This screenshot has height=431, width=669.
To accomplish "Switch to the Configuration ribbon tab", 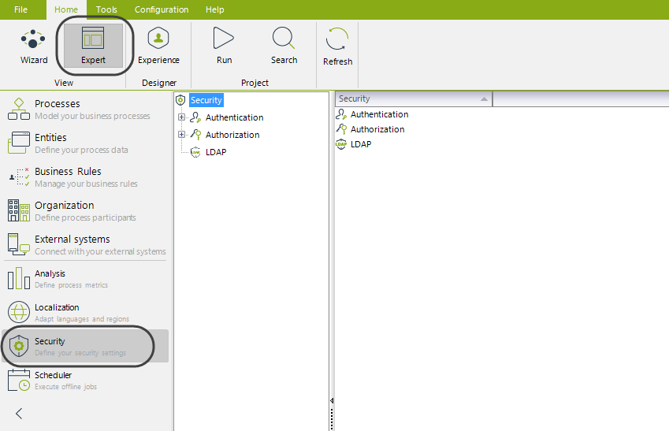I will click(x=162, y=9).
